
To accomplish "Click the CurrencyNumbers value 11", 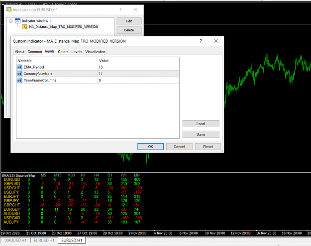I will pyautogui.click(x=101, y=74).
